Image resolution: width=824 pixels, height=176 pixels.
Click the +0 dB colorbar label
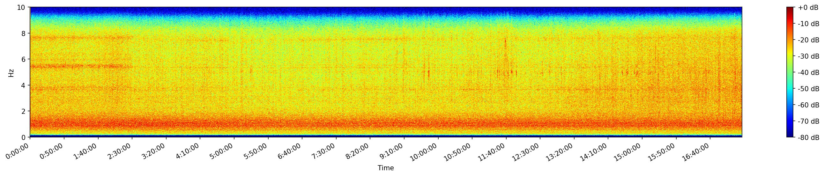point(808,8)
